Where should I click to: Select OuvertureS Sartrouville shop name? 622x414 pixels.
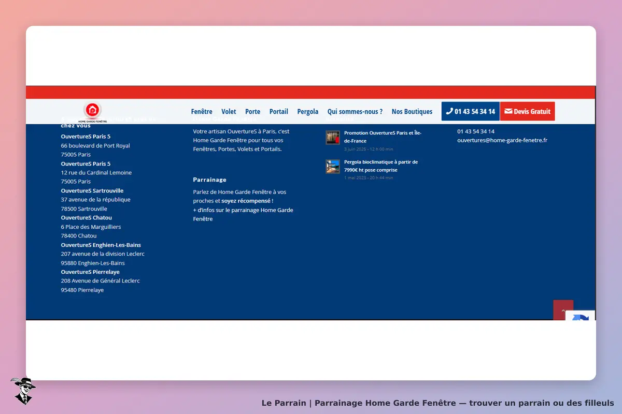tap(92, 190)
